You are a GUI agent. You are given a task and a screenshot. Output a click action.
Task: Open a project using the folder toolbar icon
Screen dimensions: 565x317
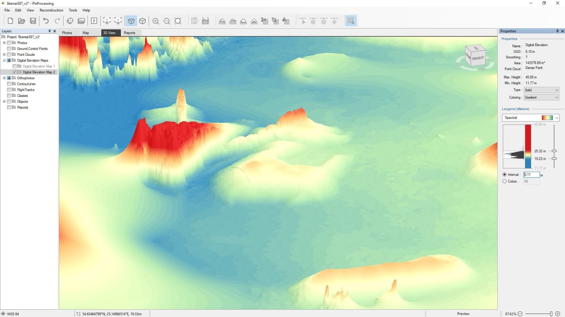coord(21,21)
